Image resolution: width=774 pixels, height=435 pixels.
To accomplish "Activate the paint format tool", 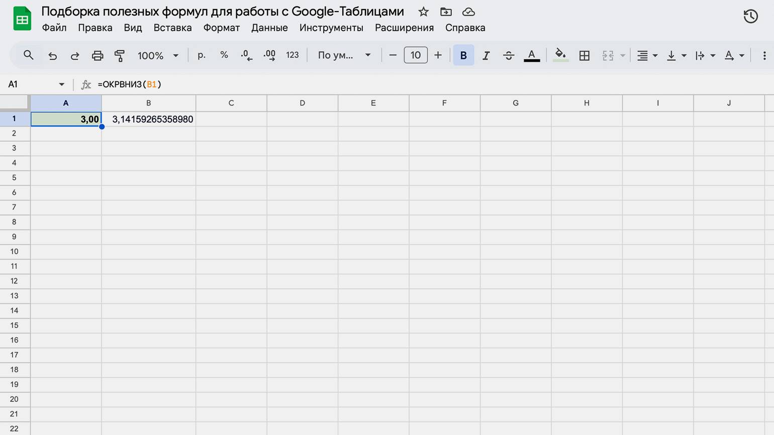I will (x=120, y=56).
